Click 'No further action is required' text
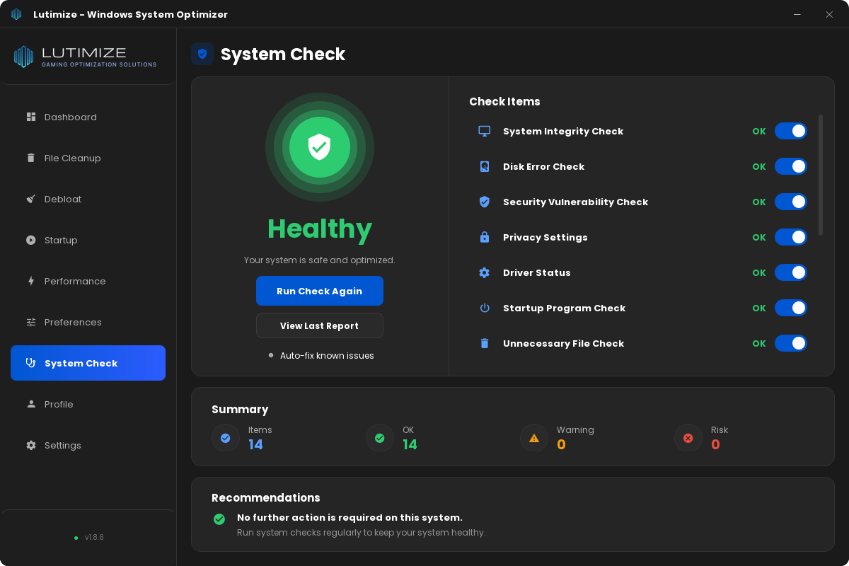This screenshot has width=849, height=566. pos(350,517)
